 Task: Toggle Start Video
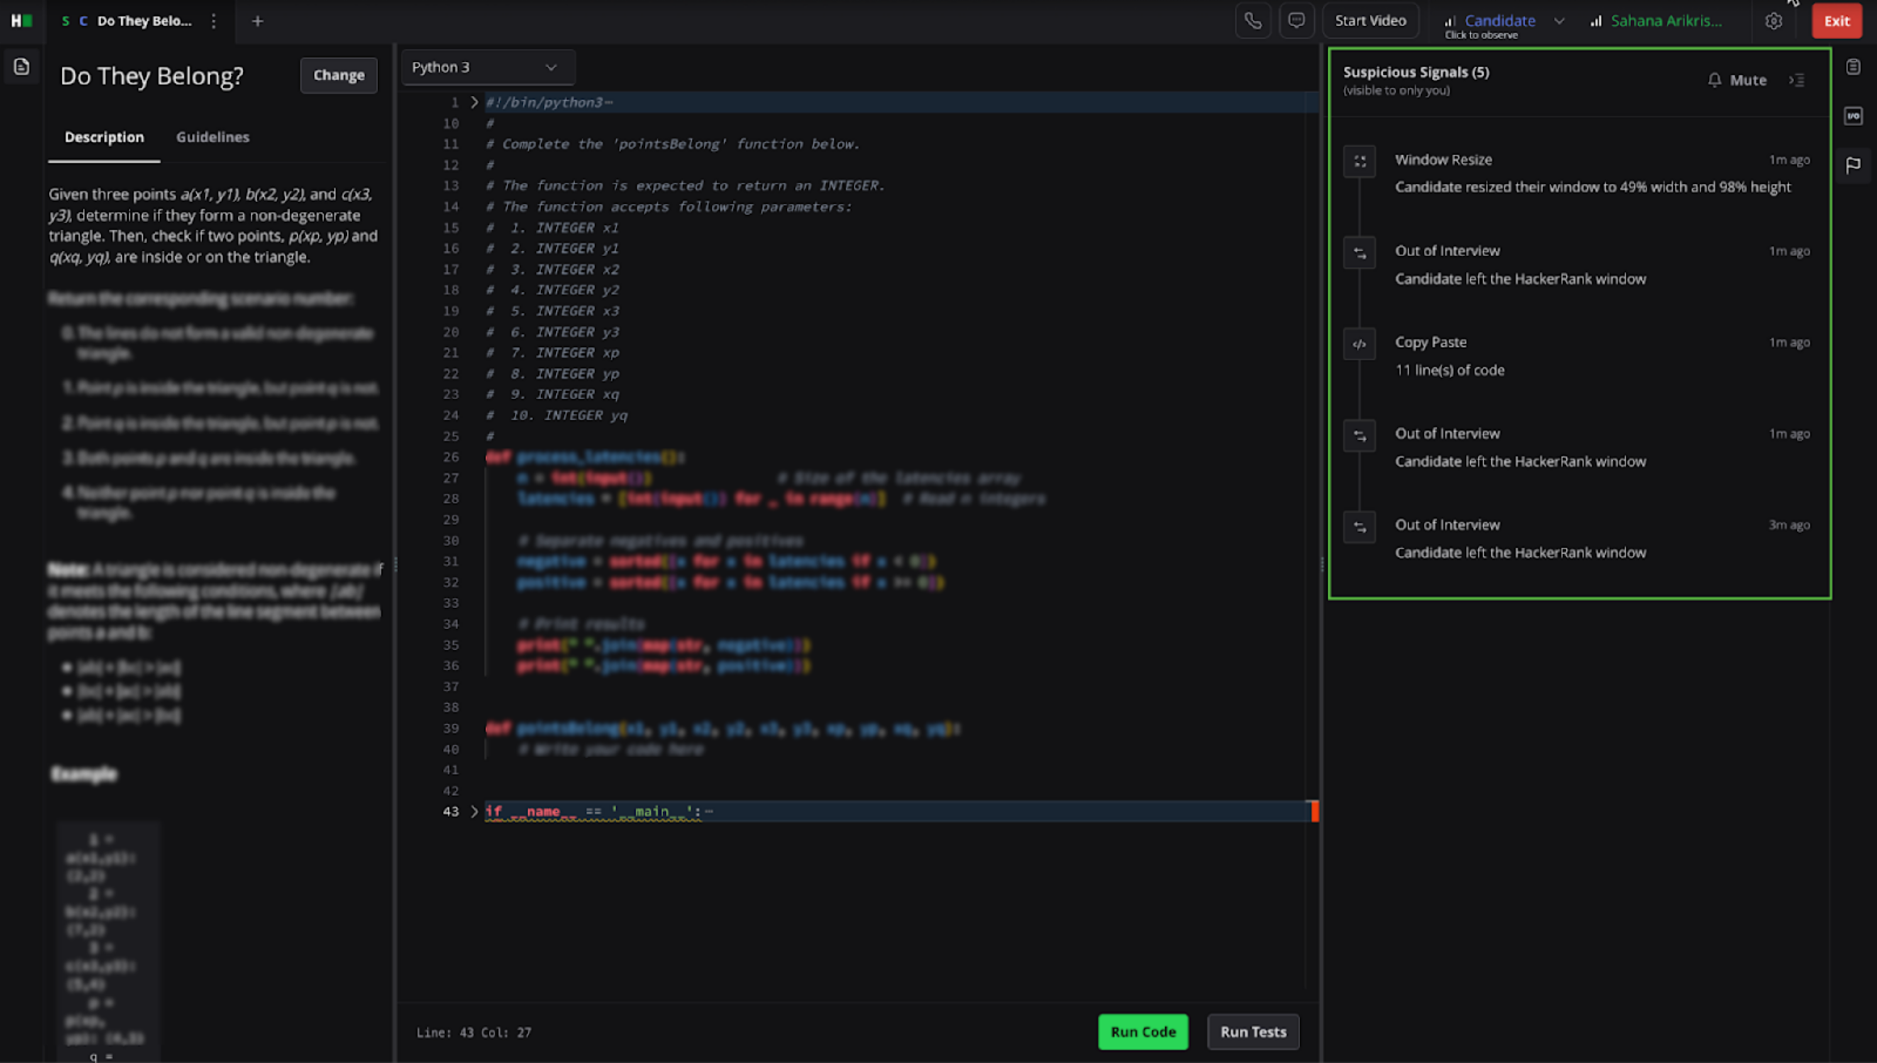(1370, 21)
